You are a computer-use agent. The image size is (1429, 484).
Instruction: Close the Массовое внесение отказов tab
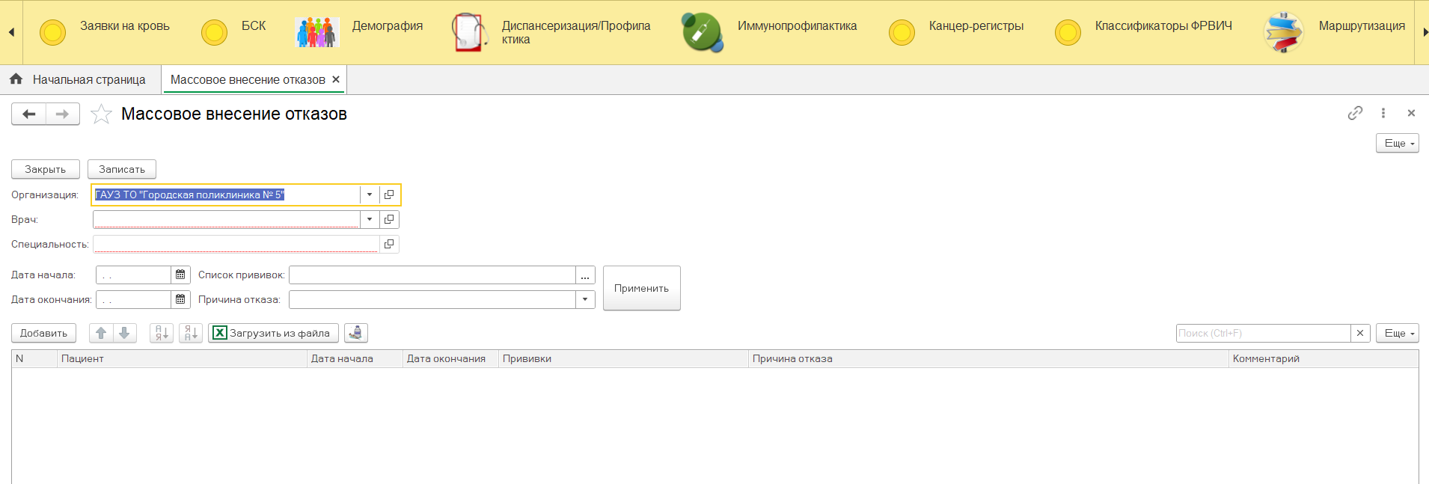tap(336, 79)
